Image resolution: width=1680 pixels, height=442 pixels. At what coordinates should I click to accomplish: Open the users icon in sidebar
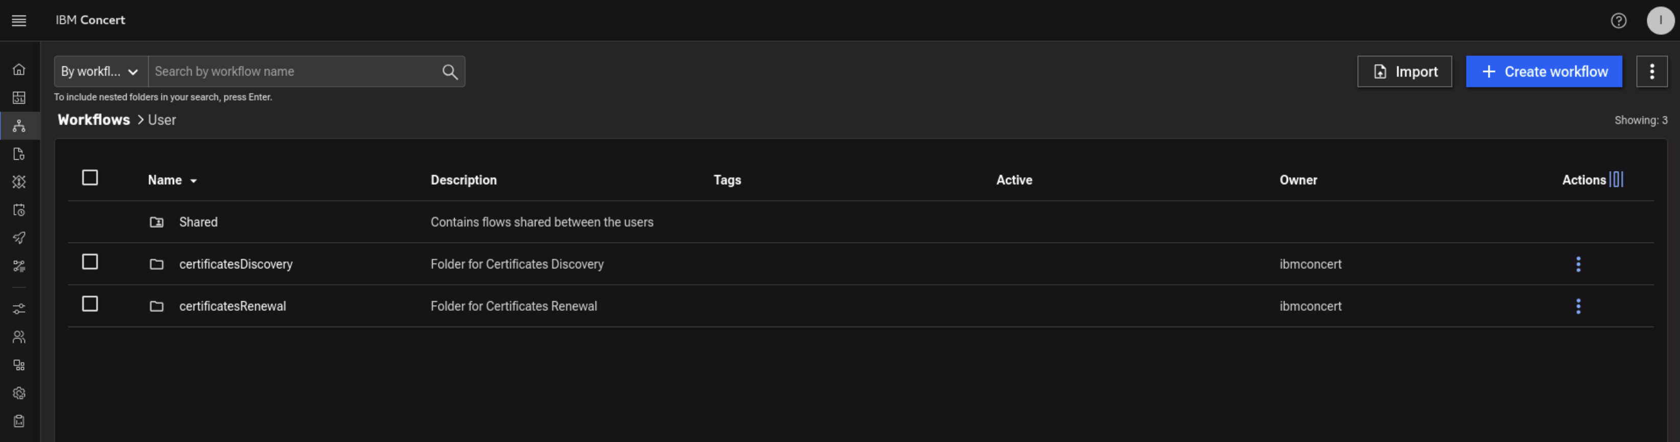(19, 337)
